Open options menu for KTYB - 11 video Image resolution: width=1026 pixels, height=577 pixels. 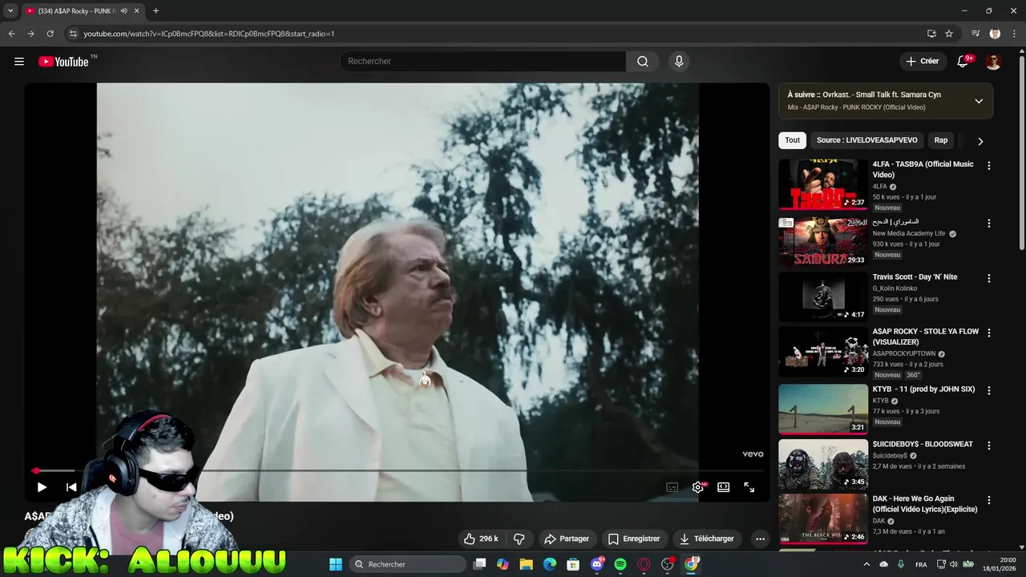(988, 390)
